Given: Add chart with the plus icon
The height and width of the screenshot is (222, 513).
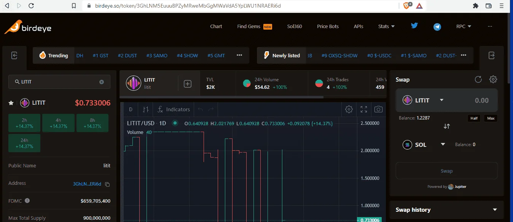Looking at the screenshot, I should (188, 84).
